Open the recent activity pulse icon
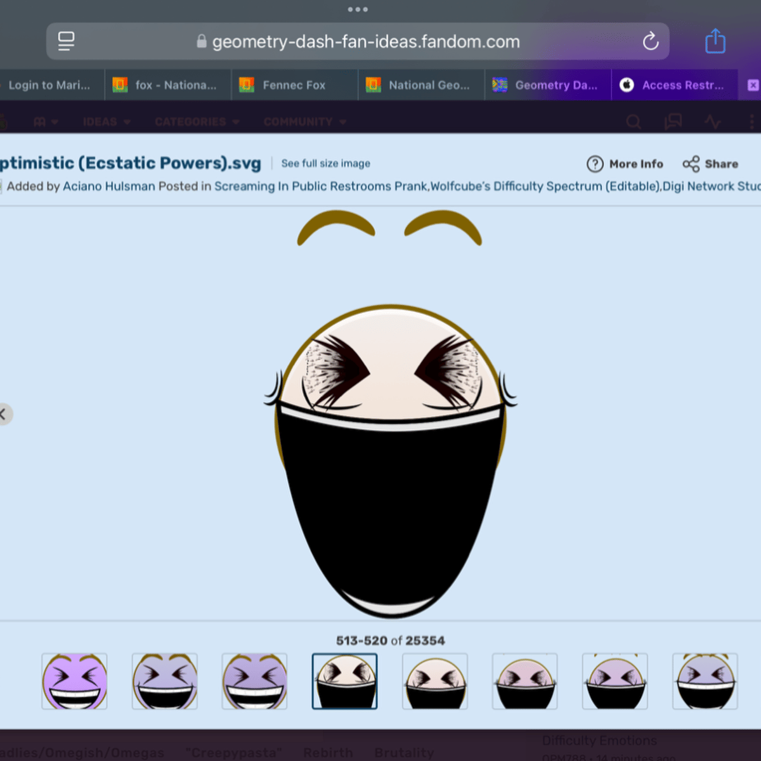Screen dimensions: 761x761 (712, 122)
